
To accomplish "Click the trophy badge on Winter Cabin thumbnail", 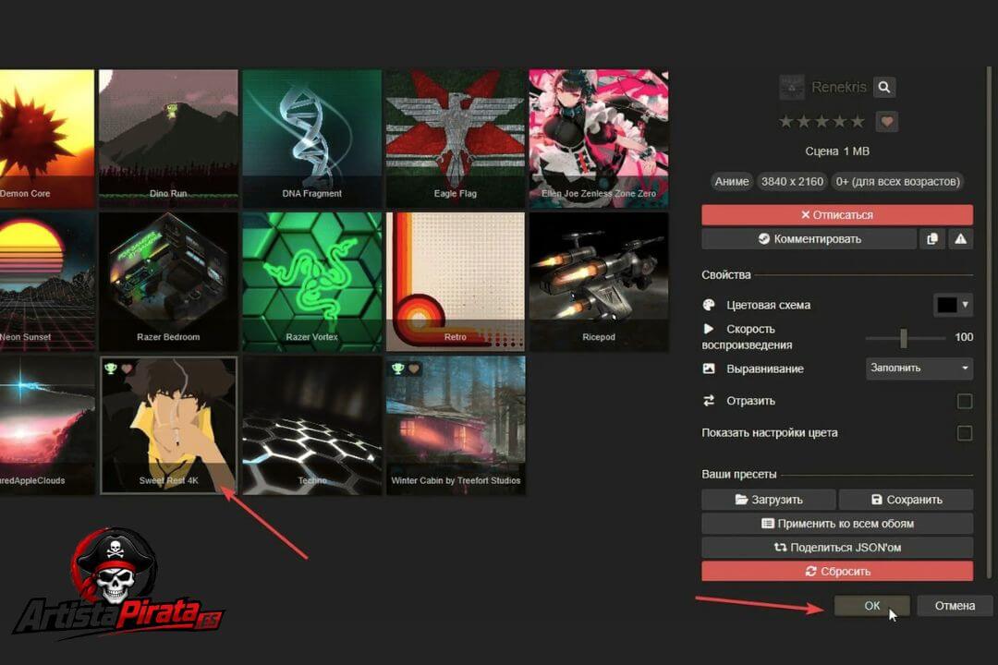I will tap(398, 369).
